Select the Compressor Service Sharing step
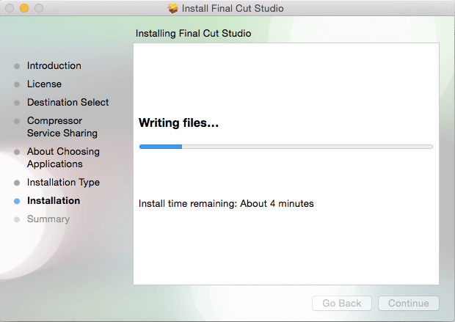Image resolution: width=455 pixels, height=322 pixels. pos(62,127)
